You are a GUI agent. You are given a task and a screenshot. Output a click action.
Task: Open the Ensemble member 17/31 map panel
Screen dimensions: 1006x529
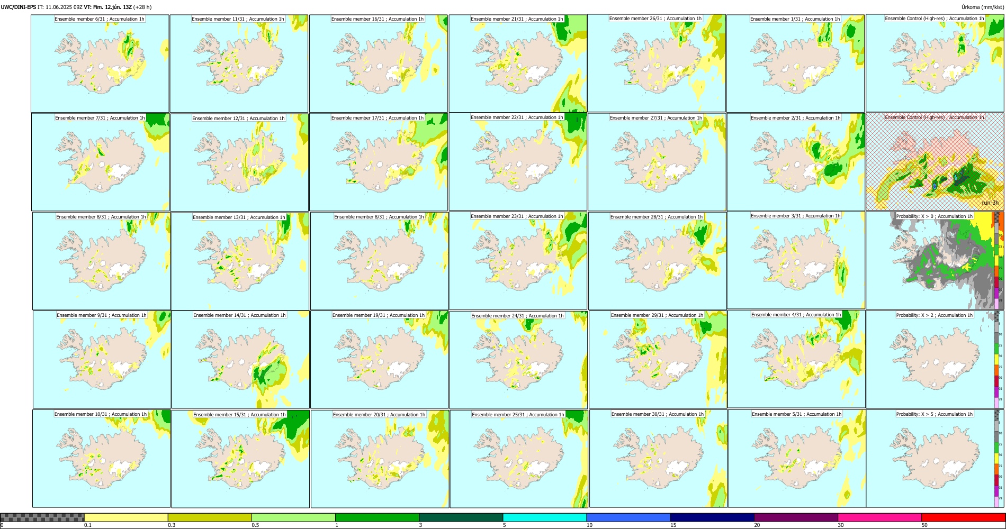click(379, 162)
